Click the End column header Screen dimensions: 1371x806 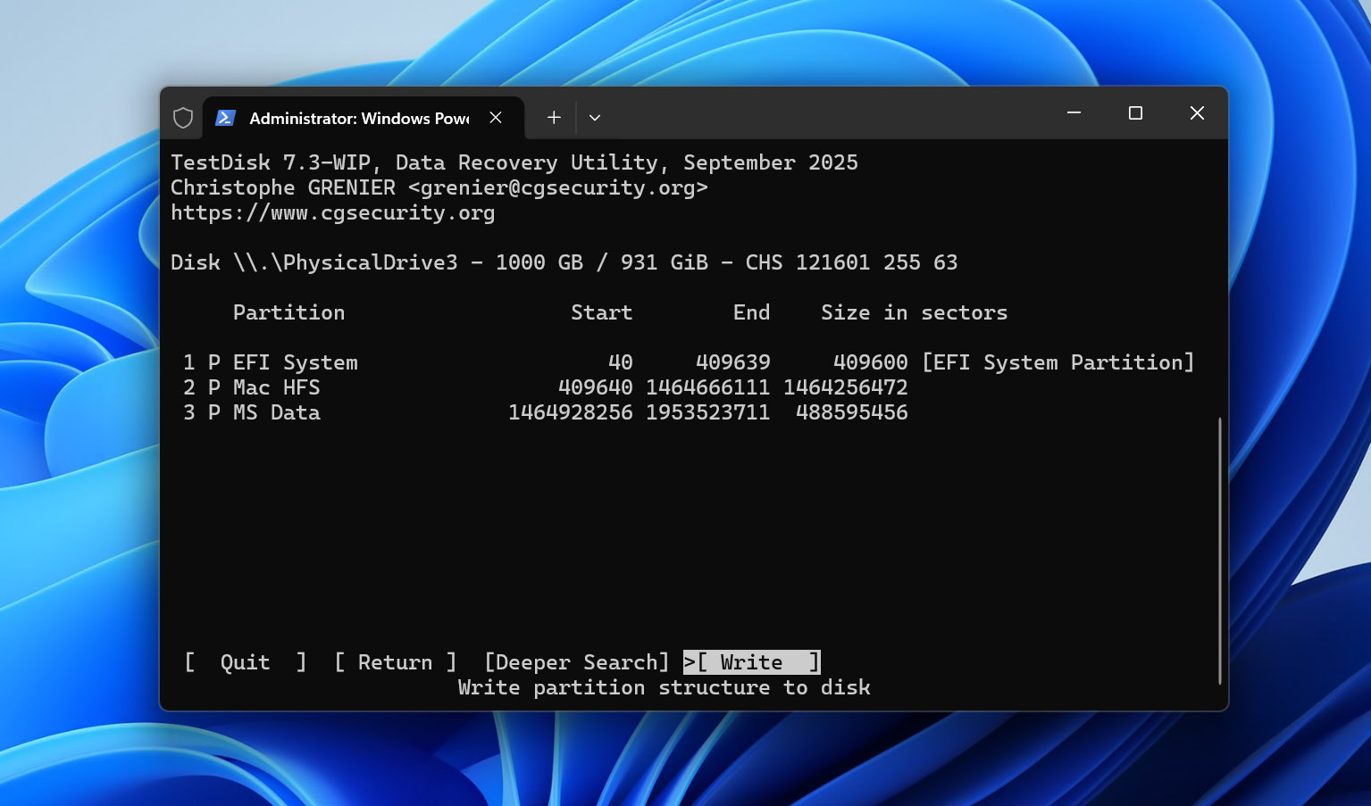coord(751,312)
